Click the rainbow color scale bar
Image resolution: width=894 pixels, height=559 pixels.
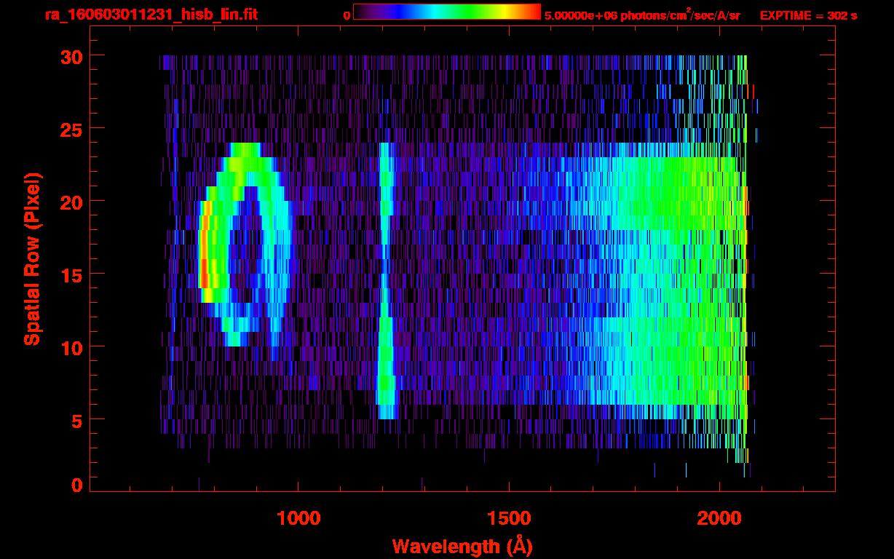[446, 12]
